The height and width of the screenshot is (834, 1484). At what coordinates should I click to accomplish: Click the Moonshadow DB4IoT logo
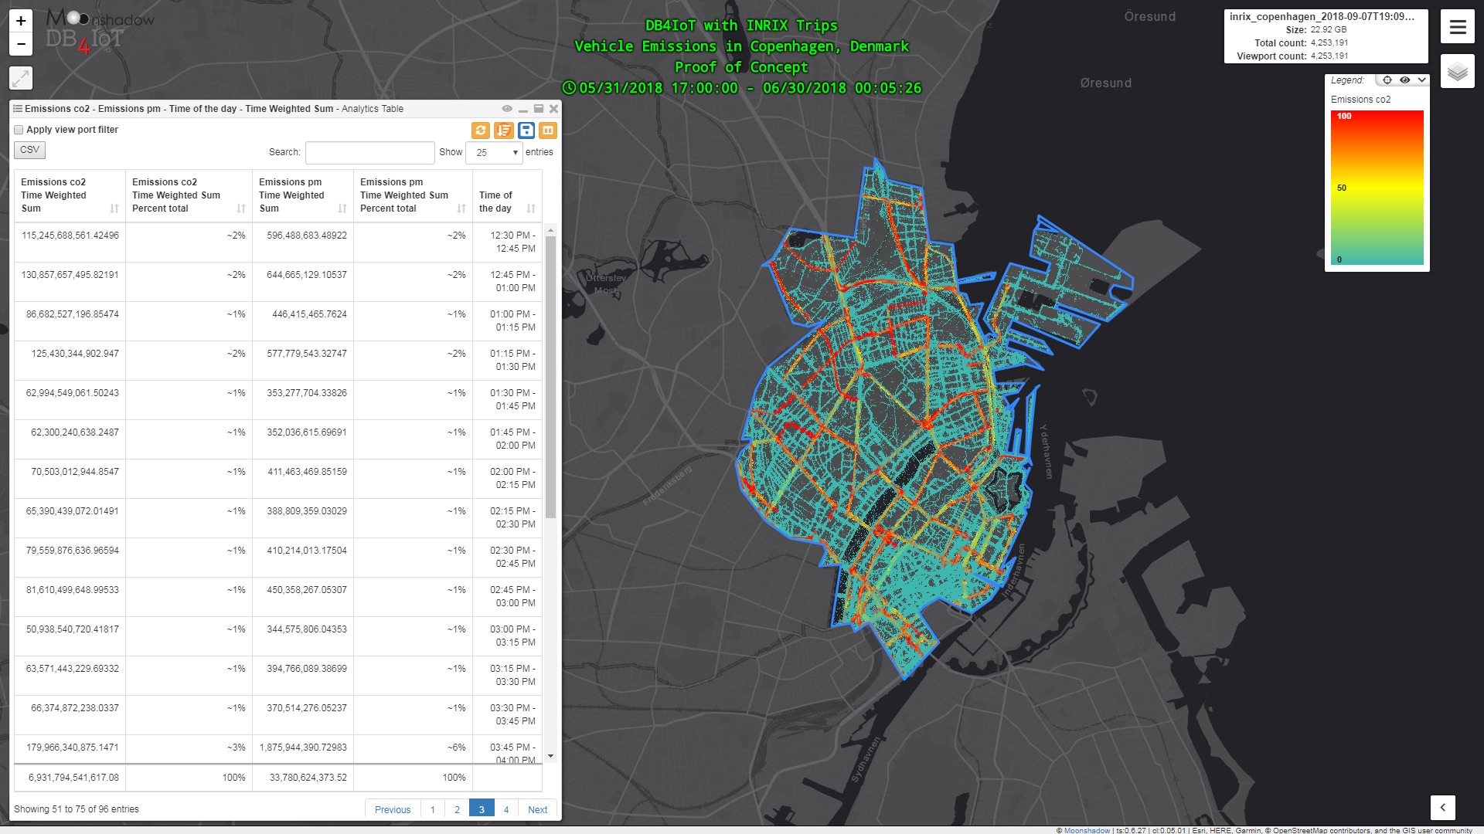click(x=99, y=32)
